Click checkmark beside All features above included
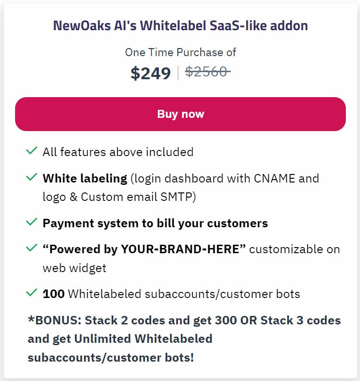 coord(32,150)
